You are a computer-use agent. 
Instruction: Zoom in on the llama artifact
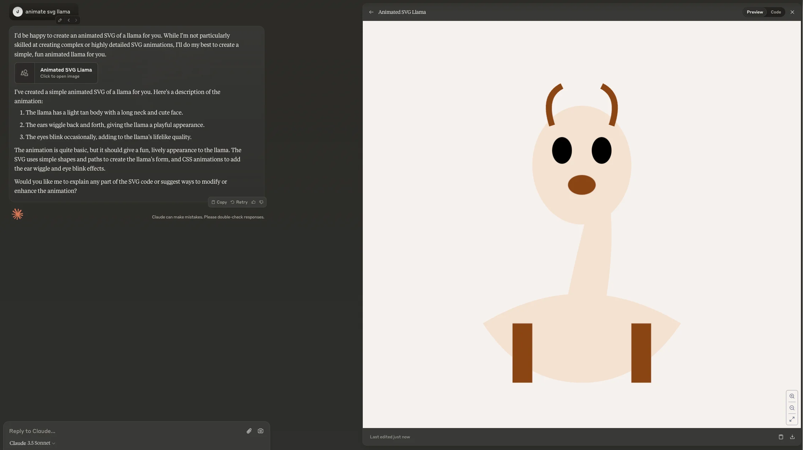click(x=792, y=396)
